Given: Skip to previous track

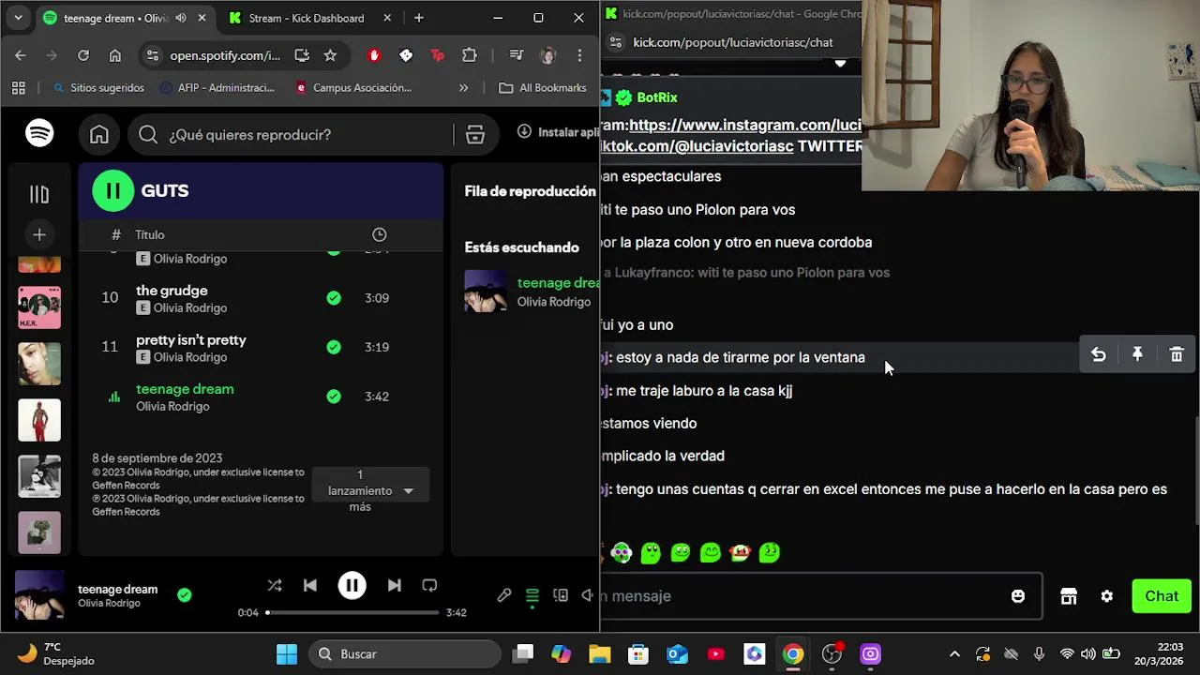Looking at the screenshot, I should click(x=310, y=585).
